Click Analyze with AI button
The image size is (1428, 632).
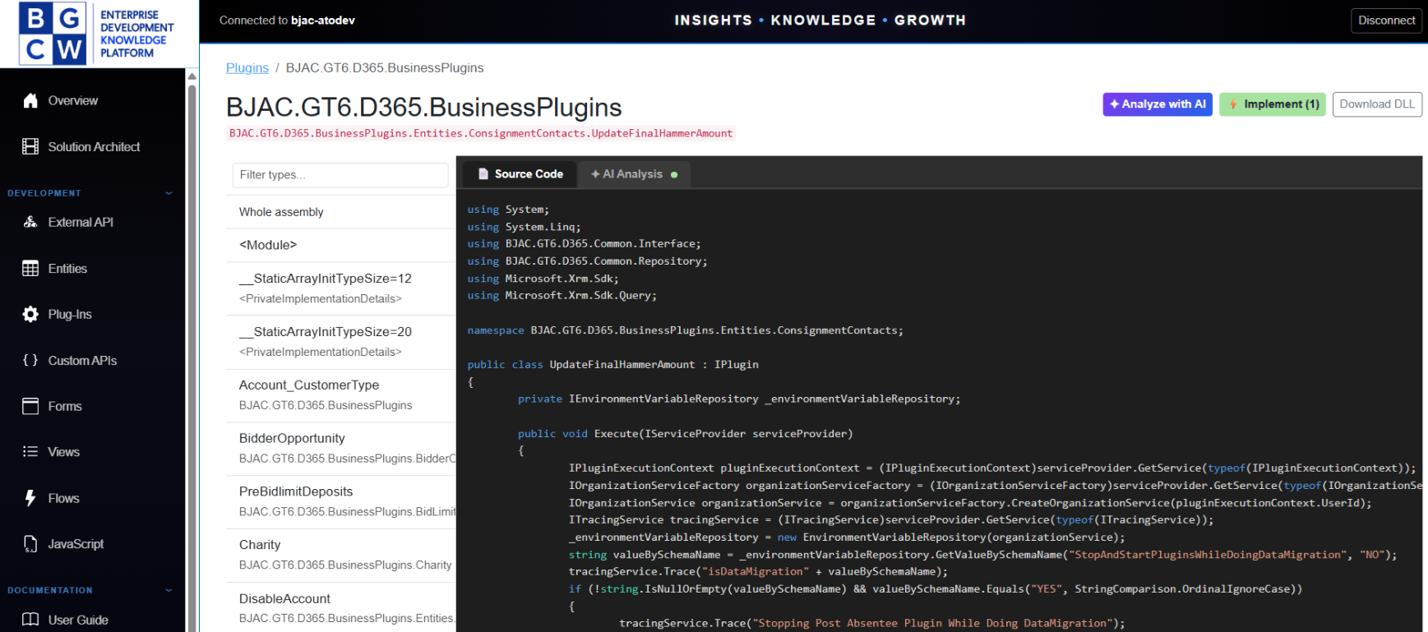1158,104
